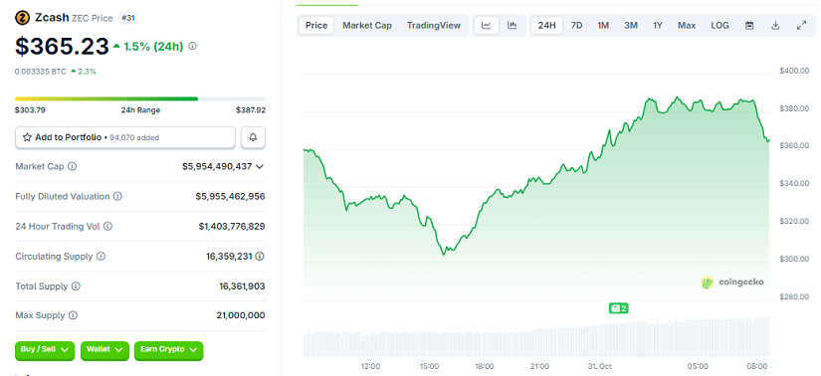This screenshot has width=821, height=376.
Task: Click the Zcash coin logo icon
Action: click(22, 18)
